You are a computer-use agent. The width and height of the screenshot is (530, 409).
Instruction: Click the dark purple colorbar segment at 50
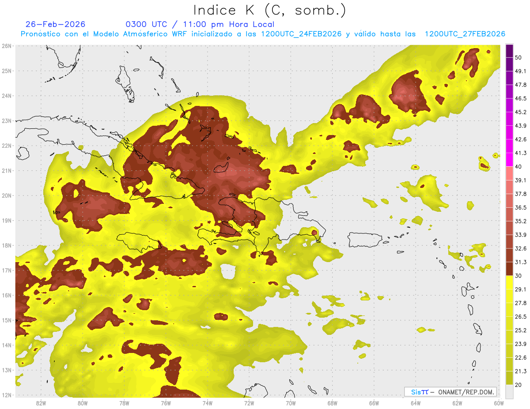pos(509,51)
